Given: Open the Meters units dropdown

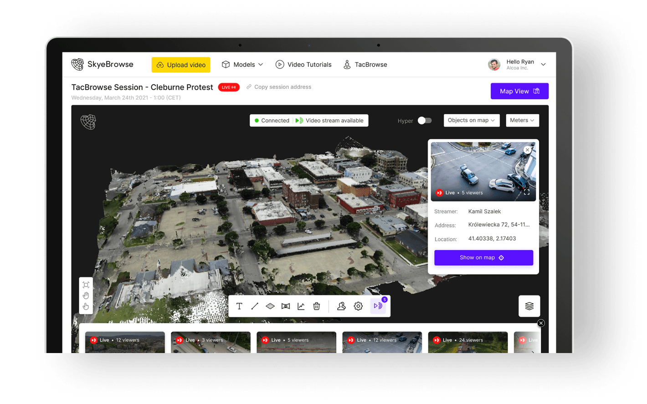Looking at the screenshot, I should pyautogui.click(x=522, y=121).
